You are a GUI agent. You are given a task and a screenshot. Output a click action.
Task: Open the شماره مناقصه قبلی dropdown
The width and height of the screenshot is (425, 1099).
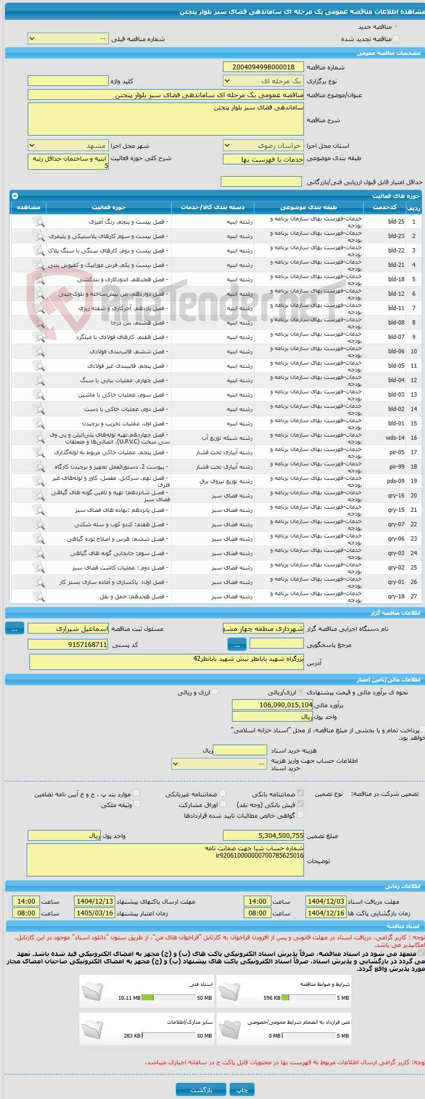click(68, 39)
